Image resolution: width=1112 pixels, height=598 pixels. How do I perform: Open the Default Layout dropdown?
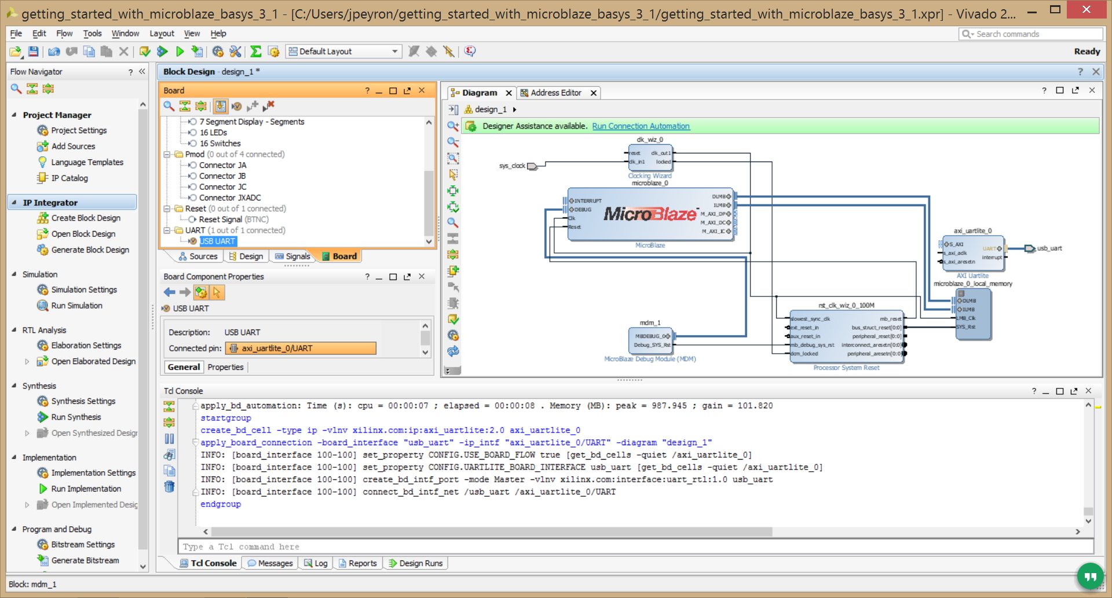(344, 52)
